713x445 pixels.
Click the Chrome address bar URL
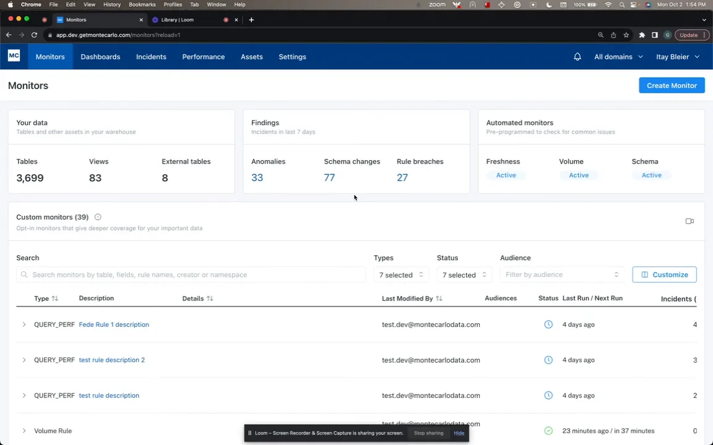tap(118, 35)
